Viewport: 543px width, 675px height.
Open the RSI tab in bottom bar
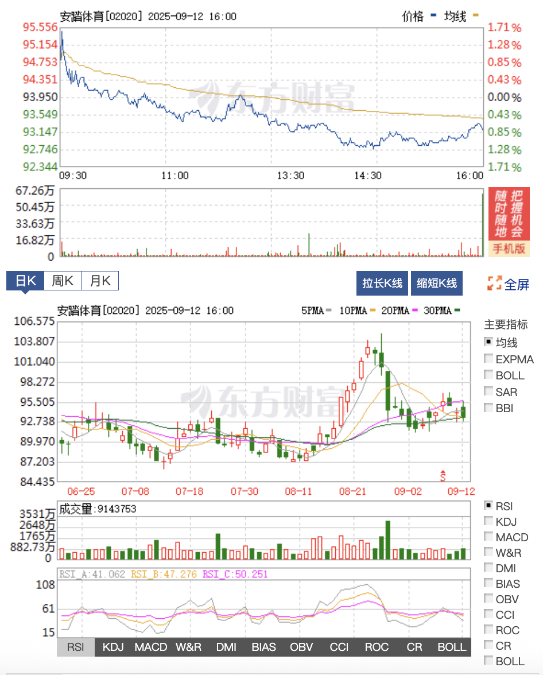76,647
